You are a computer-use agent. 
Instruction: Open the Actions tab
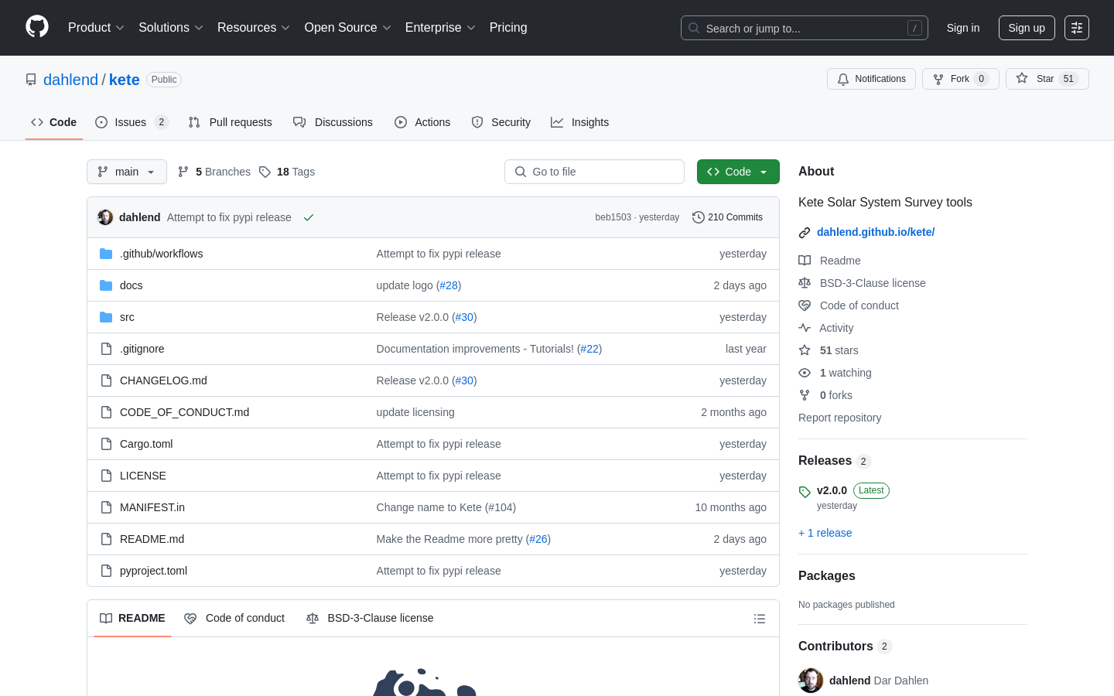(x=422, y=122)
